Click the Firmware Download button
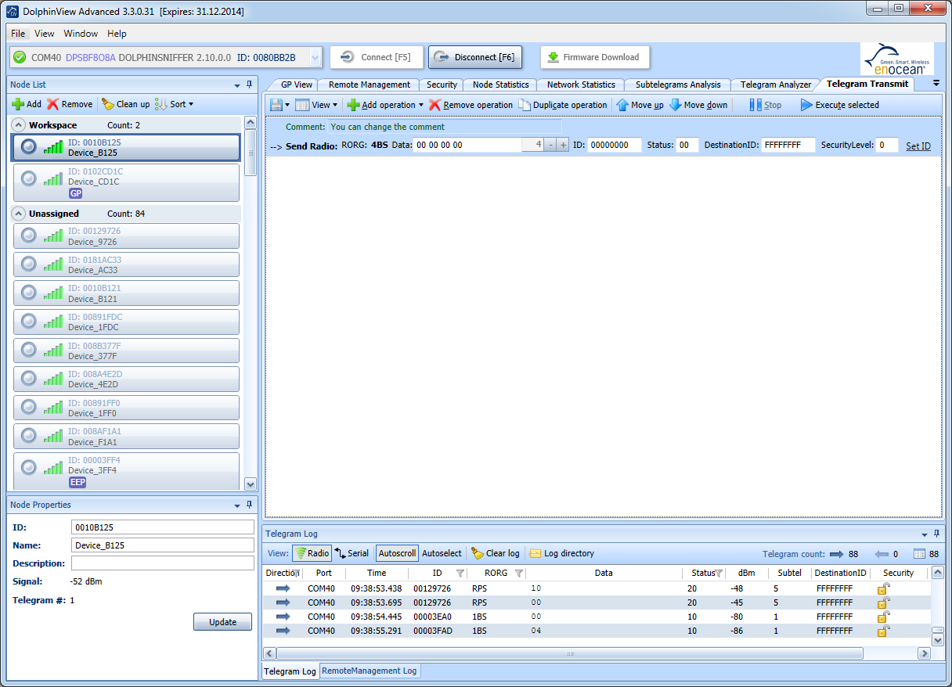Viewport: 952px width, 687px height. 595,57
